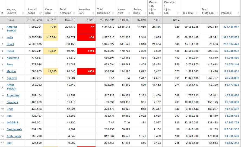The width and height of the screenshot is (241, 147).
Task: Sort Kasus Aktif column arrows
Action: (129, 13)
